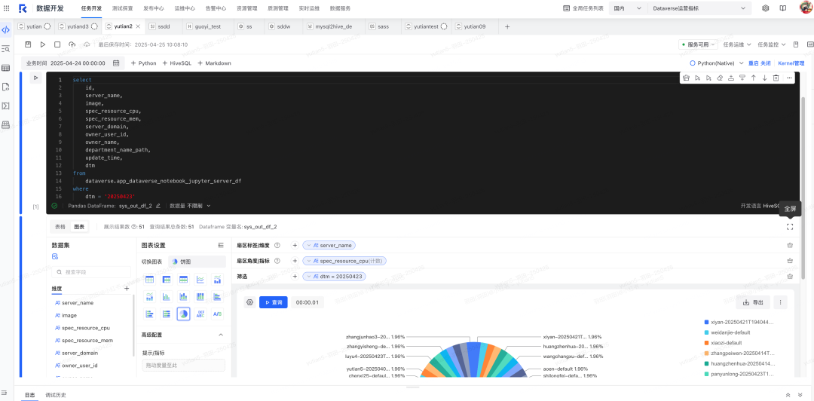
Task: Pick the plain table chart icon
Action: [x=149, y=280]
